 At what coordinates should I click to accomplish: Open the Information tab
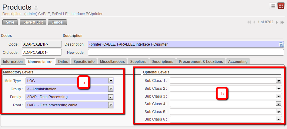pos(13,62)
